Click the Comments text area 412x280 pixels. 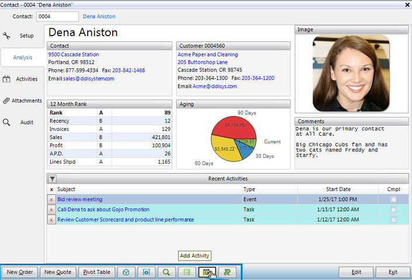point(351,147)
